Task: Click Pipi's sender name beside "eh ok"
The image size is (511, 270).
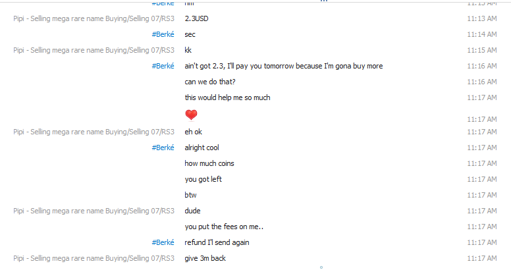Action: tap(94, 132)
